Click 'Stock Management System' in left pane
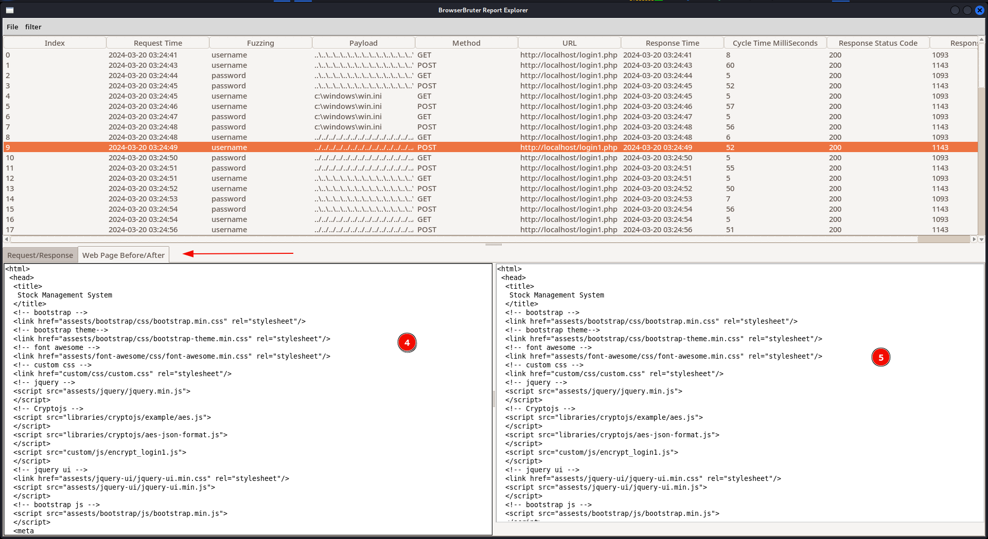The height and width of the screenshot is (539, 988). [x=65, y=295]
